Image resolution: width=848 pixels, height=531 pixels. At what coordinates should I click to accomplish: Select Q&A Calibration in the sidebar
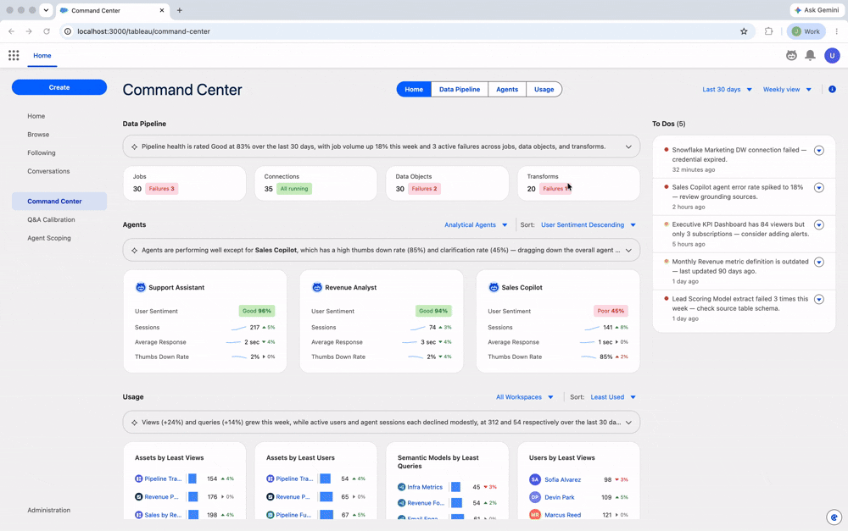click(x=52, y=220)
